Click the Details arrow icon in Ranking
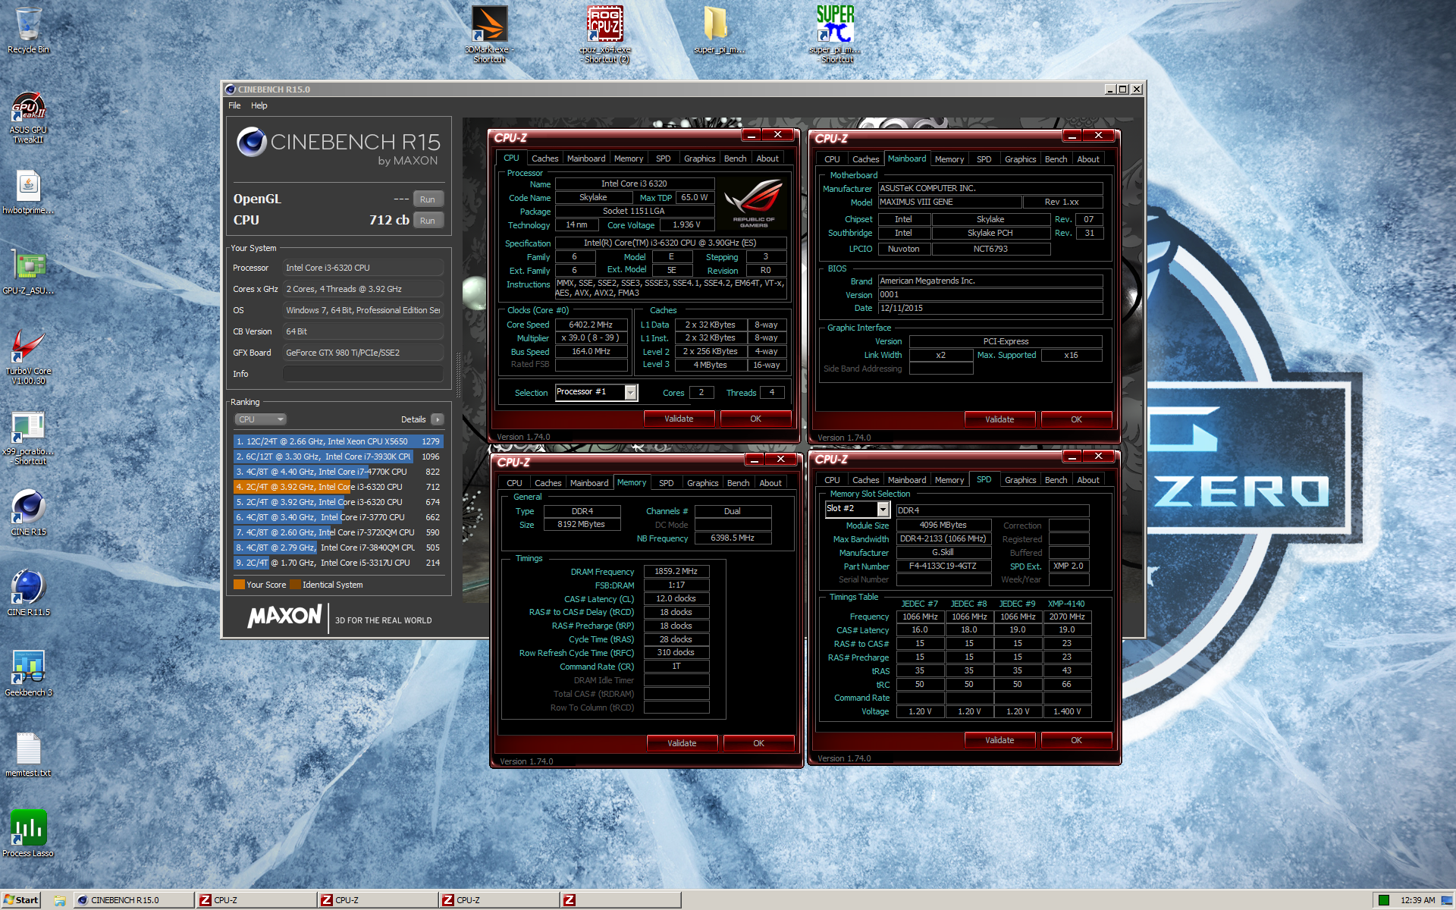Image resolution: width=1456 pixels, height=910 pixels. coord(438,419)
